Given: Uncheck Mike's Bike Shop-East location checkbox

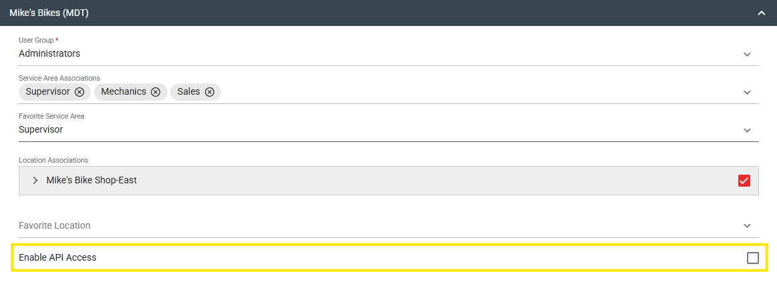Looking at the screenshot, I should tap(744, 181).
